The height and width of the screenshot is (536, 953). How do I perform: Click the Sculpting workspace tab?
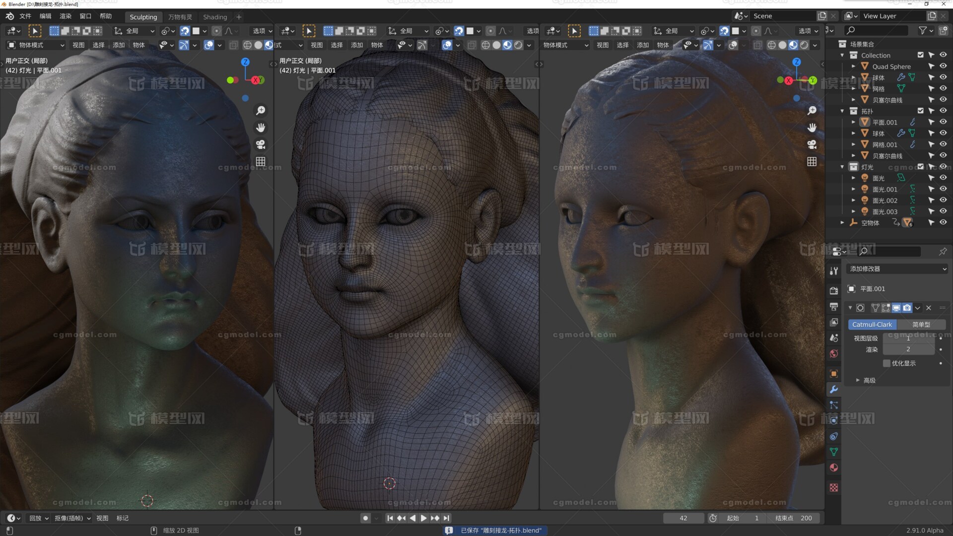point(142,16)
